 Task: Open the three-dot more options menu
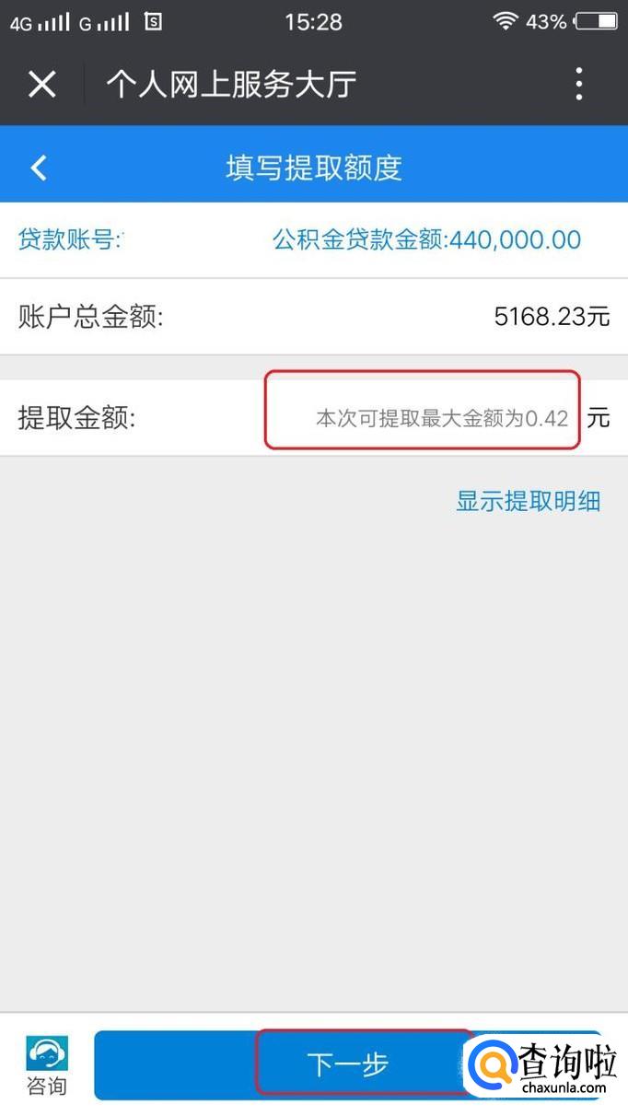[x=579, y=85]
